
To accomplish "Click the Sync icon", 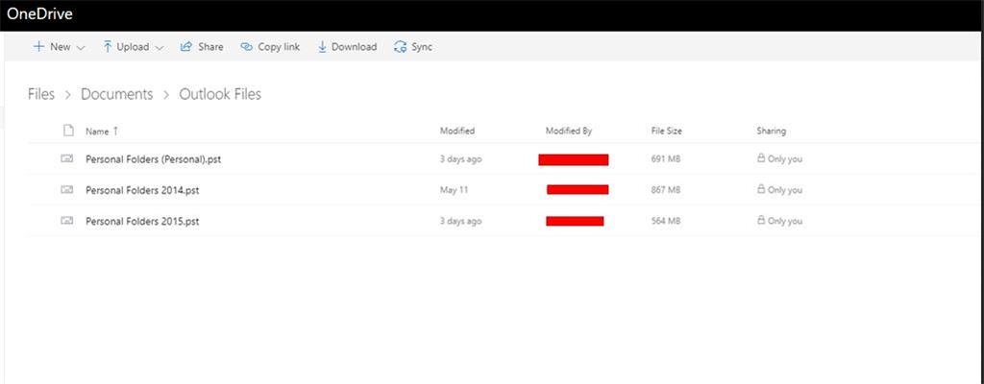I will click(401, 47).
